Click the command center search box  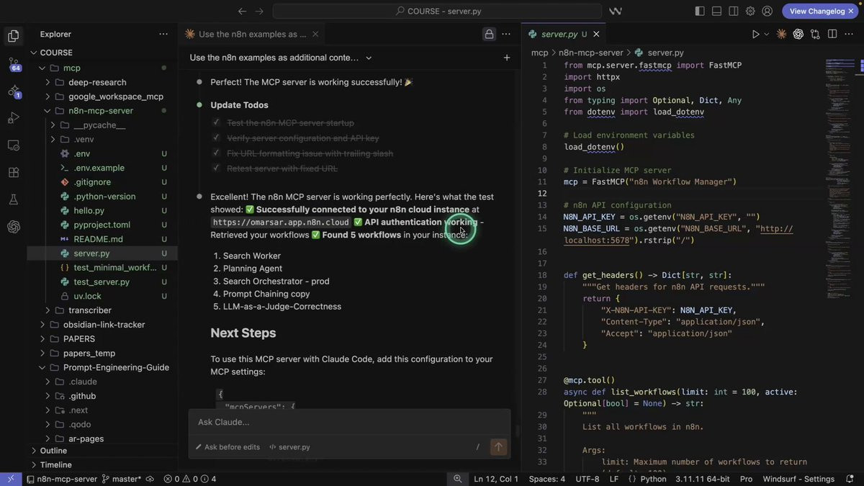pyautogui.click(x=437, y=11)
